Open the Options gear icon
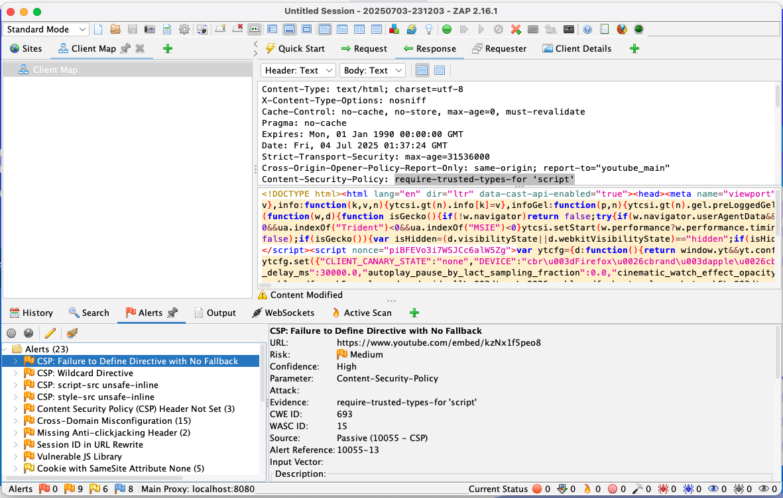Screen dimensions: 783x498 pos(184,29)
